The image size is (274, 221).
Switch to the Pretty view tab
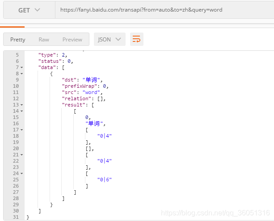(17, 40)
